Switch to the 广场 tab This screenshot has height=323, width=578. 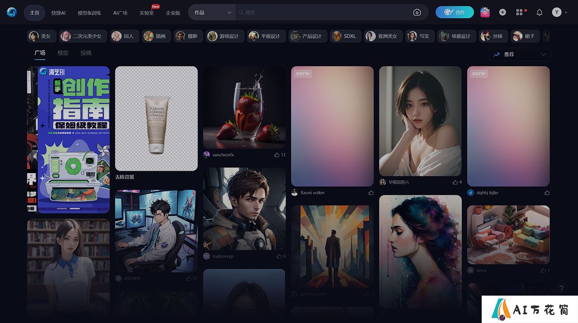coord(39,53)
